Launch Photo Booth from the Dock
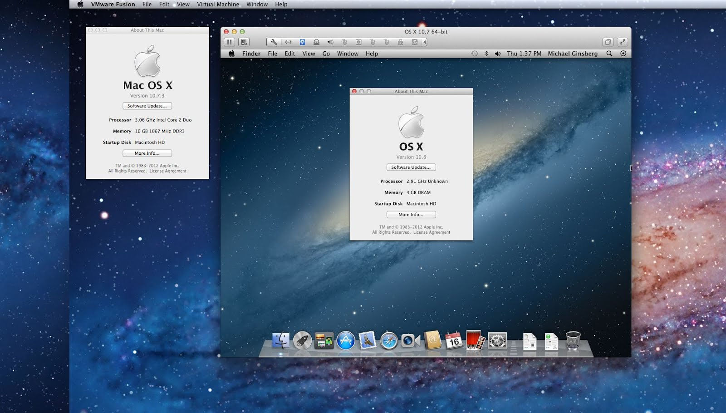The width and height of the screenshot is (726, 413). tap(475, 340)
